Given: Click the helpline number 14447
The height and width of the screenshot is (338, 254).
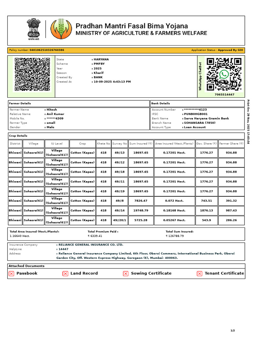Looking at the screenshot, I should pyautogui.click(x=63, y=249).
